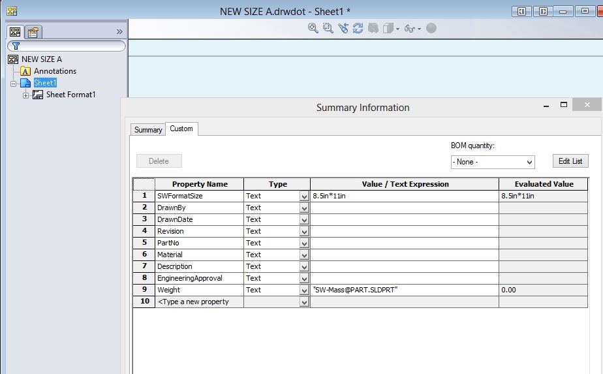Open the Display Style dropdown arrow
The width and height of the screenshot is (603, 374).
397,29
